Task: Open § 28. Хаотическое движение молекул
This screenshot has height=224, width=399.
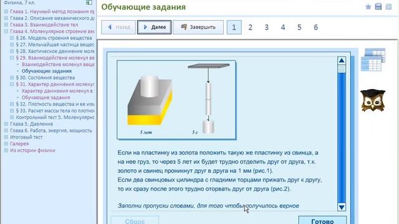Action: pyautogui.click(x=55, y=51)
